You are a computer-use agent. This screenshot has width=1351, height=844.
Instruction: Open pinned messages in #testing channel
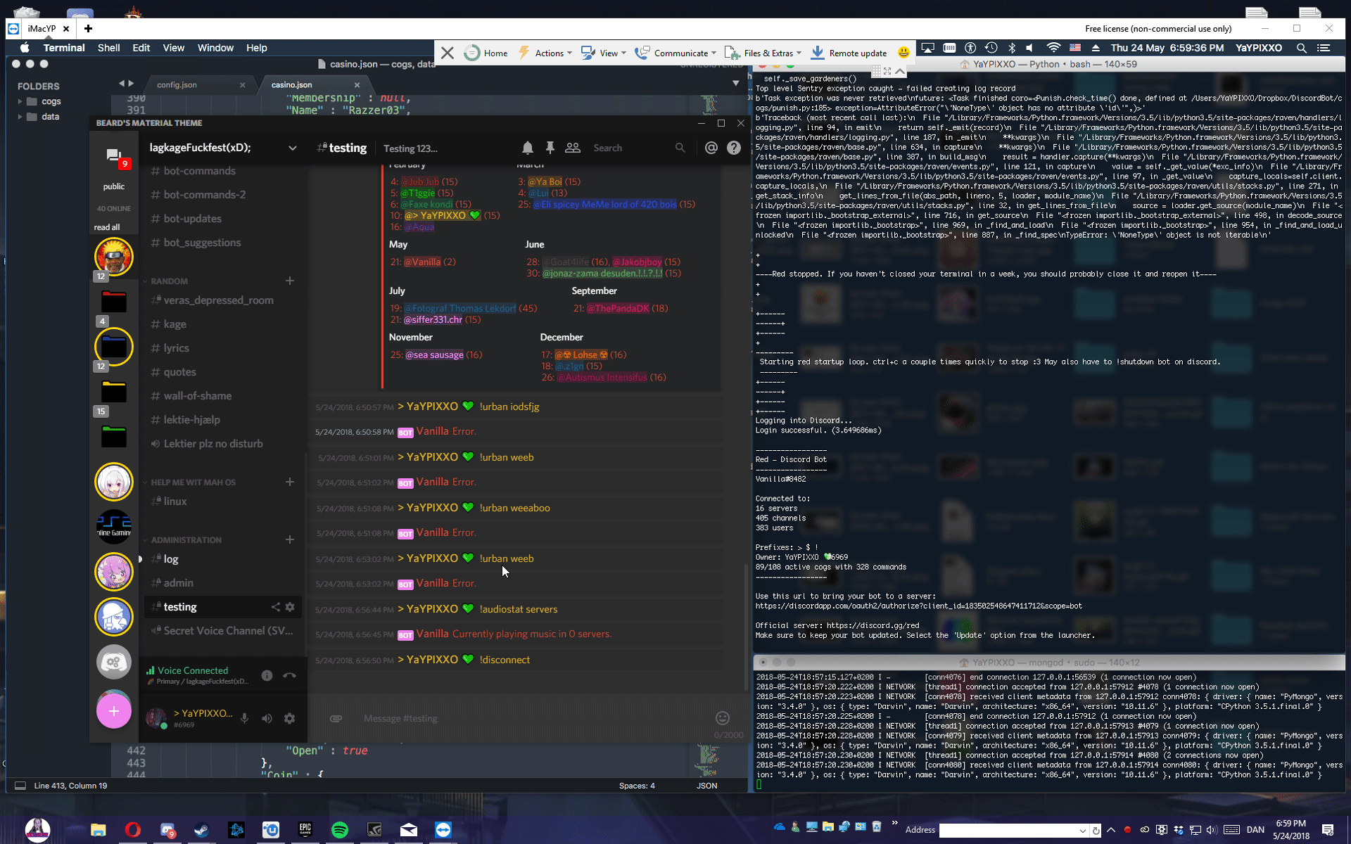point(550,148)
